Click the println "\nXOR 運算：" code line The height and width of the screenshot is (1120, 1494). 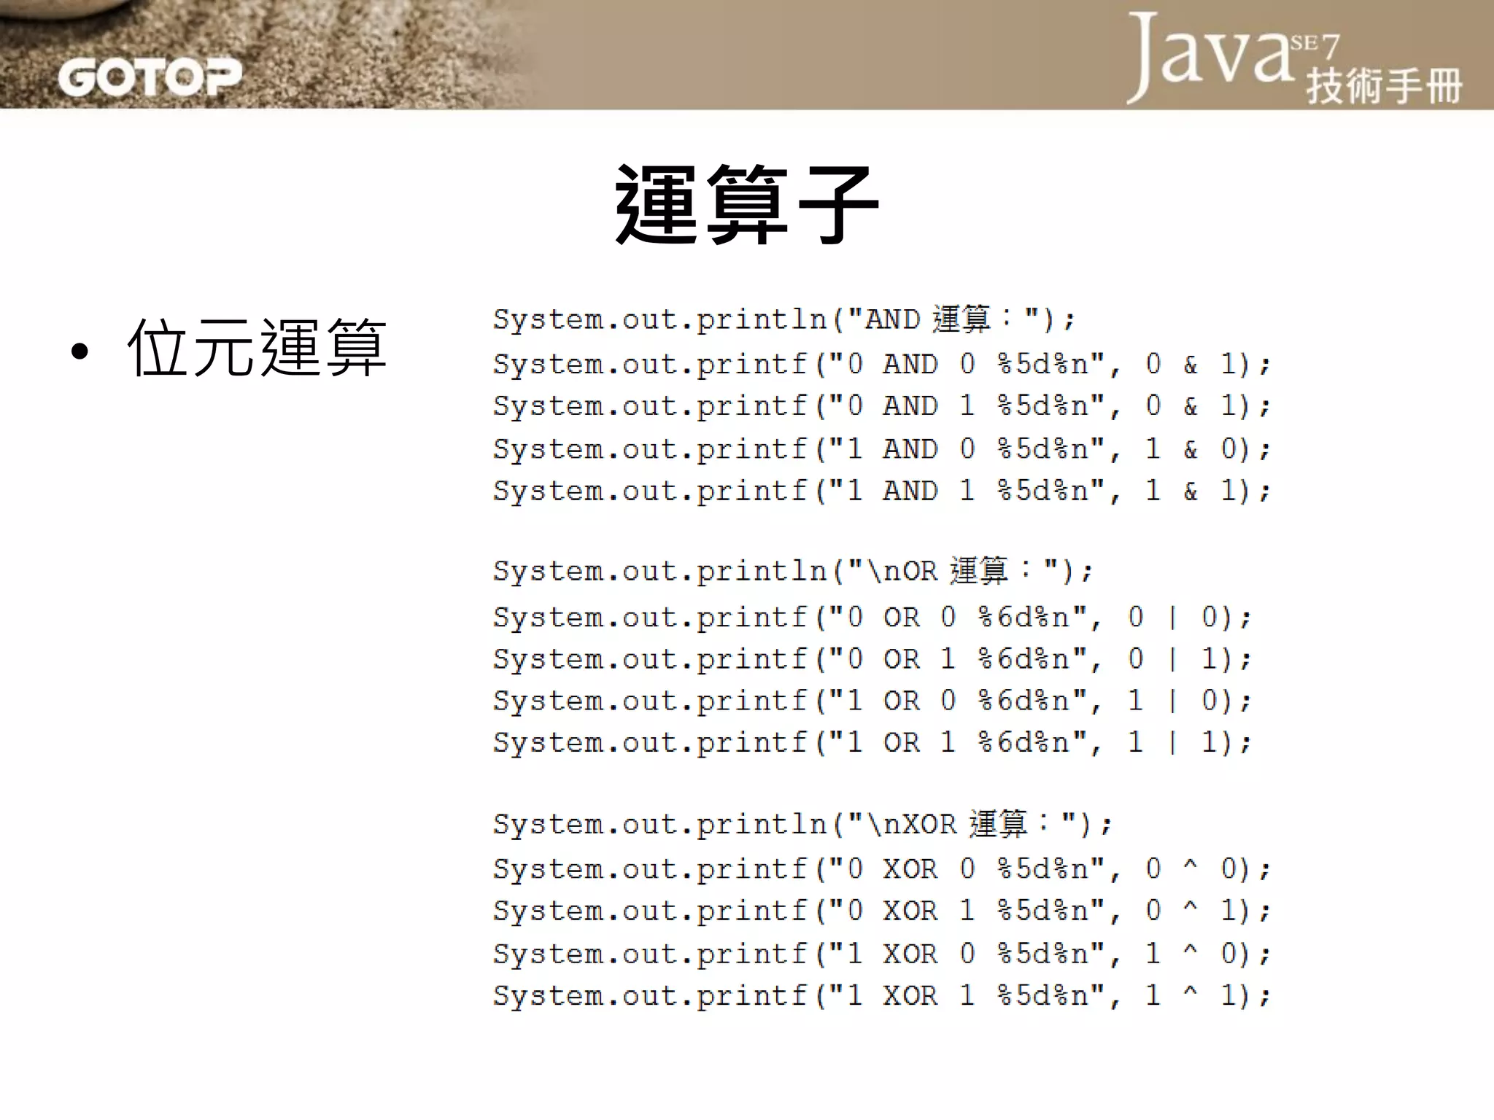pos(802,825)
